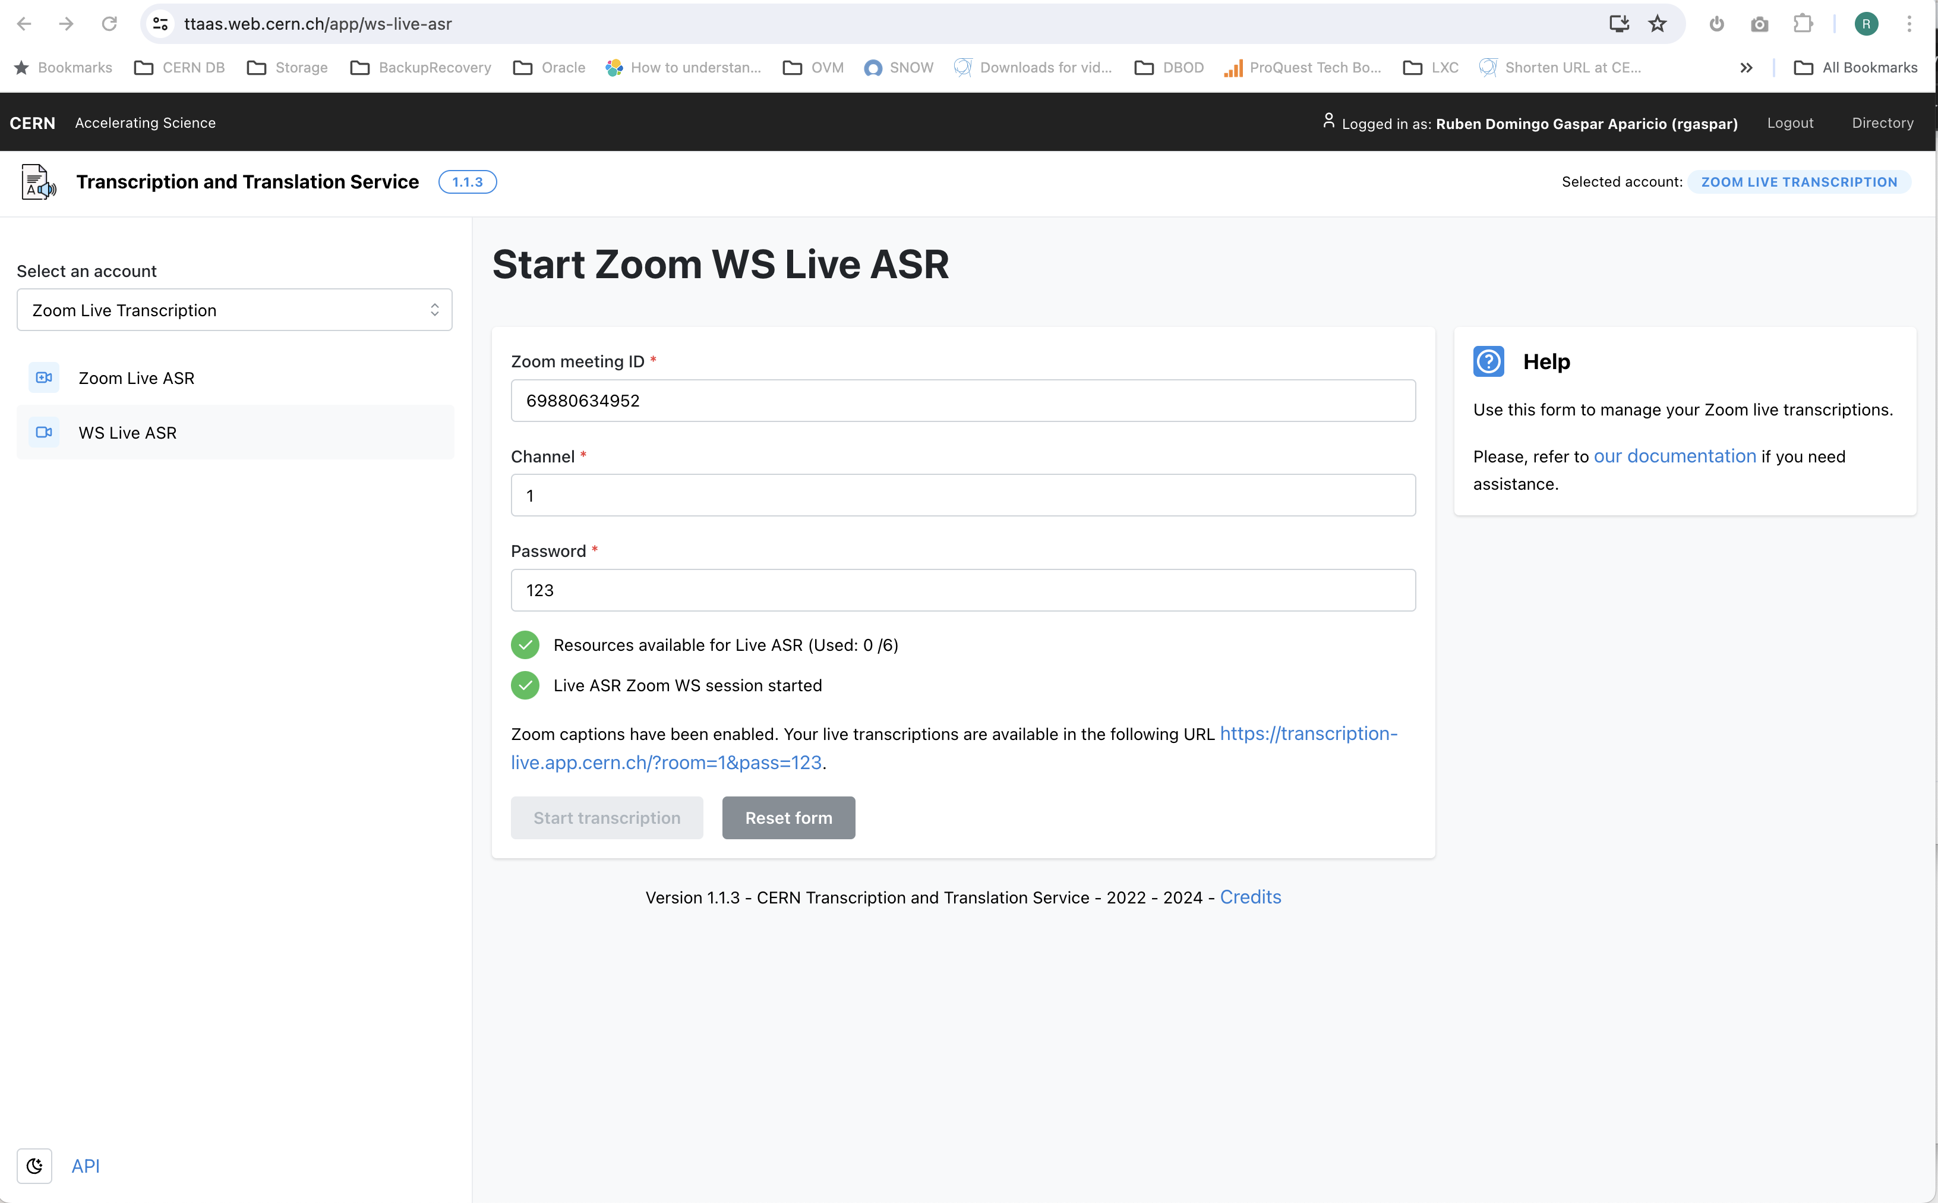Click the ZOOM LIVE TRANSCRIPTION account badge
Image resolution: width=1938 pixels, height=1203 pixels.
(1799, 182)
